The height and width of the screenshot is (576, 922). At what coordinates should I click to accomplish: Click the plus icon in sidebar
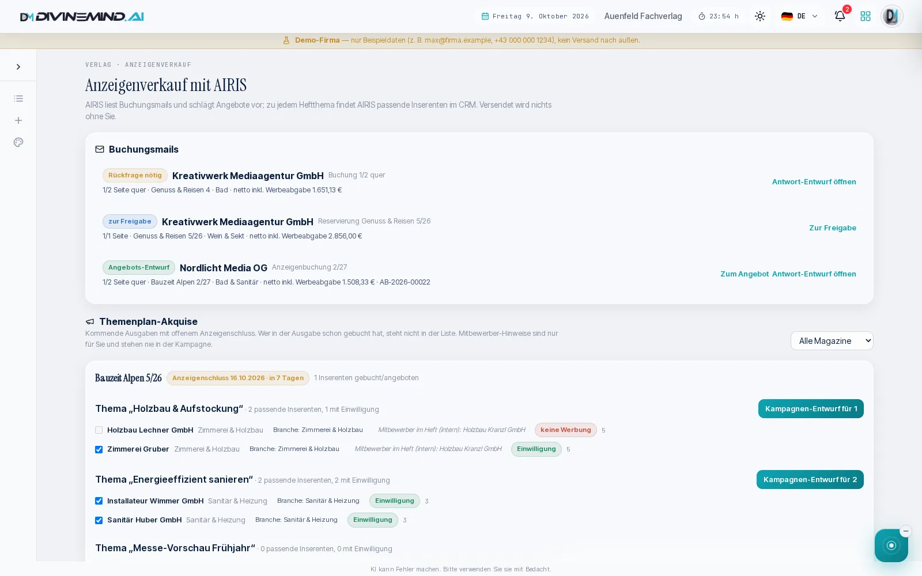pyautogui.click(x=18, y=120)
